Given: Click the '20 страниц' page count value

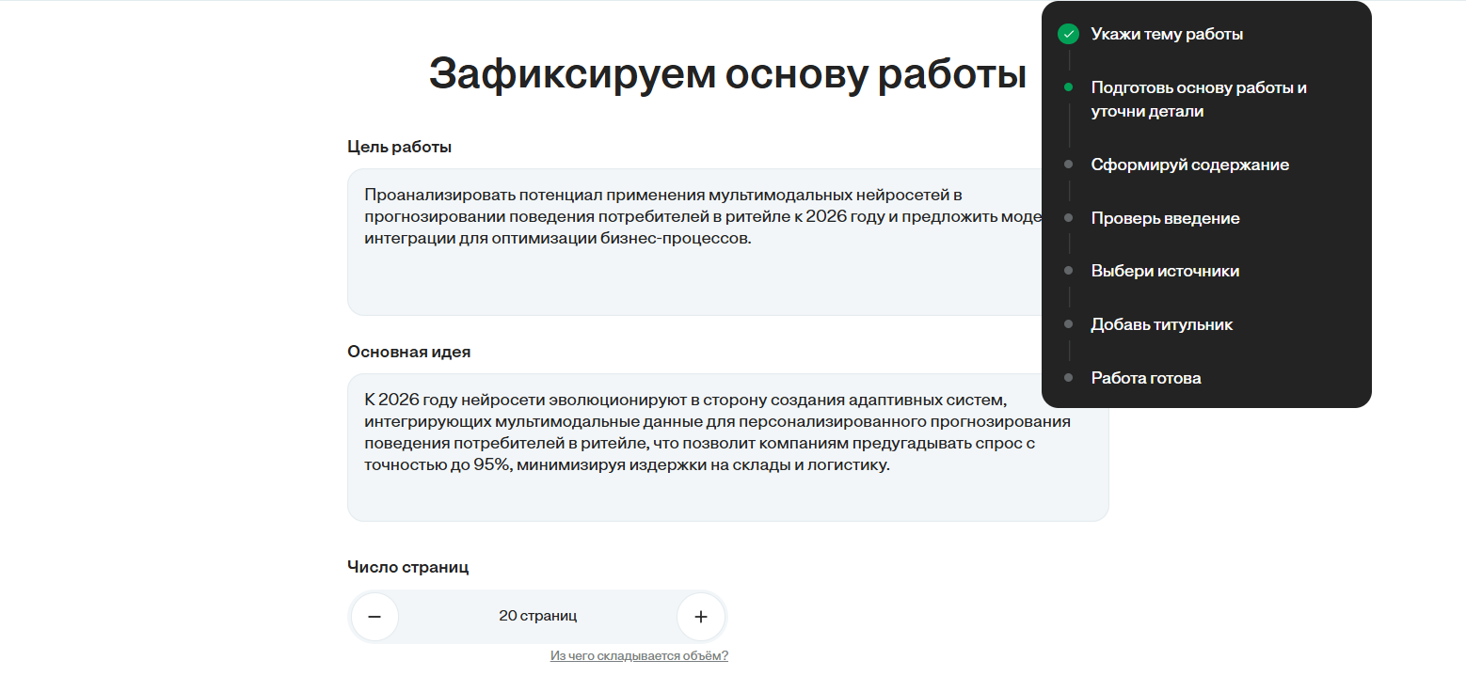Looking at the screenshot, I should (x=537, y=617).
